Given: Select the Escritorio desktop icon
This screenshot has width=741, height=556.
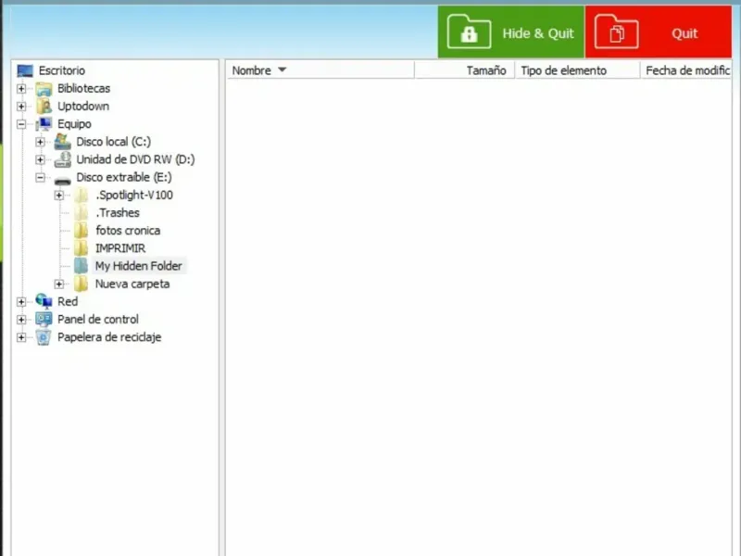Looking at the screenshot, I should (25, 71).
